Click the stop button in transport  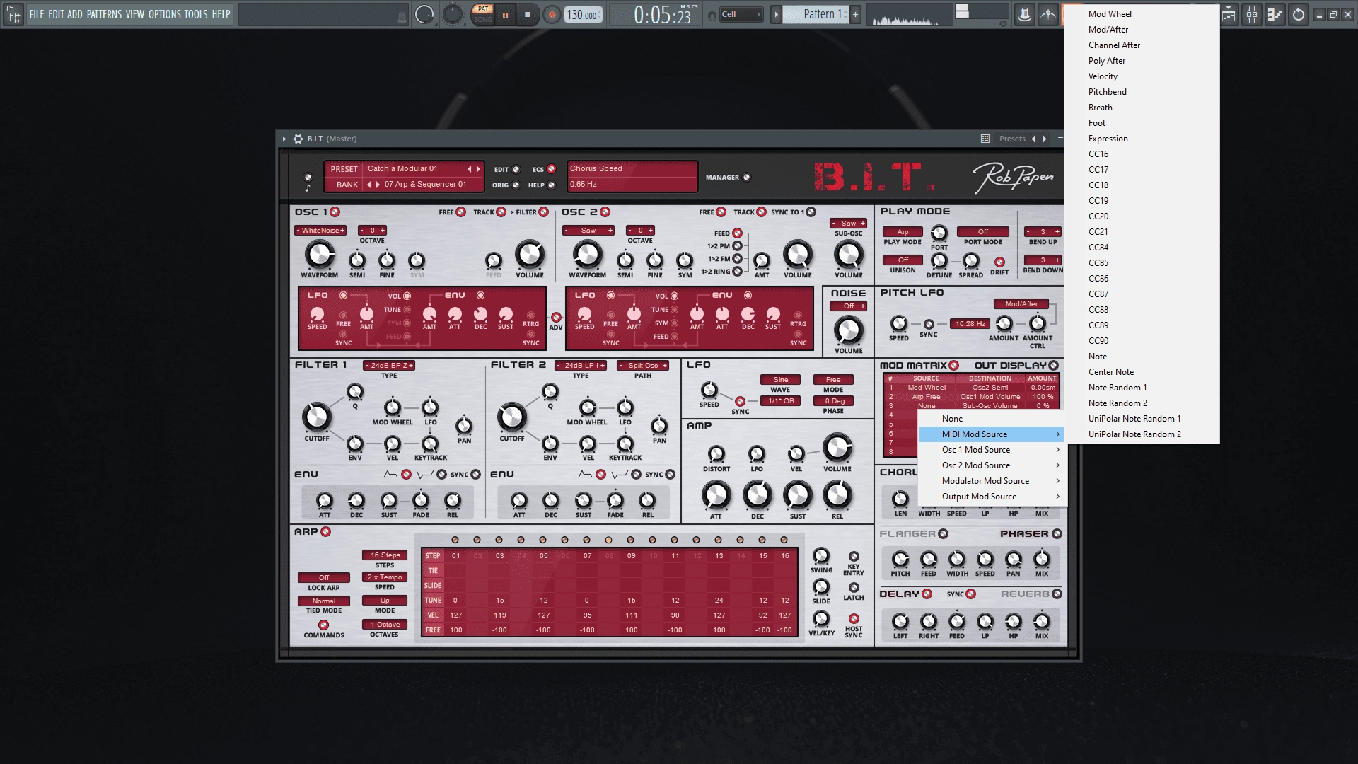coord(528,15)
